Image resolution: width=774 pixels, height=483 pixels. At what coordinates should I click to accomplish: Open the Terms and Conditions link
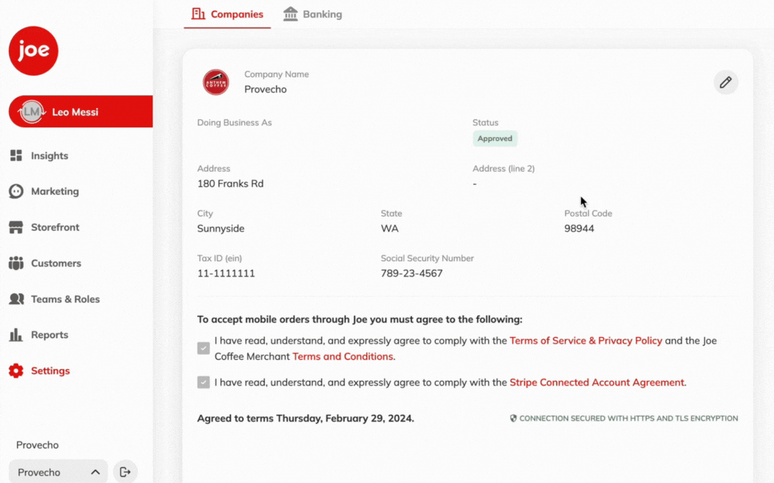click(x=343, y=356)
